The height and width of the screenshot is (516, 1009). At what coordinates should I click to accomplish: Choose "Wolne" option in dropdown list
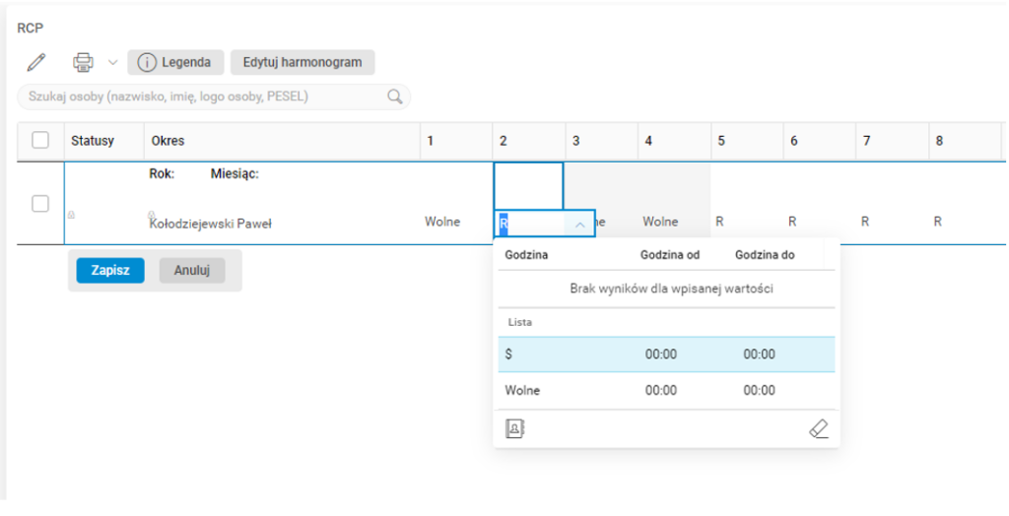click(666, 390)
